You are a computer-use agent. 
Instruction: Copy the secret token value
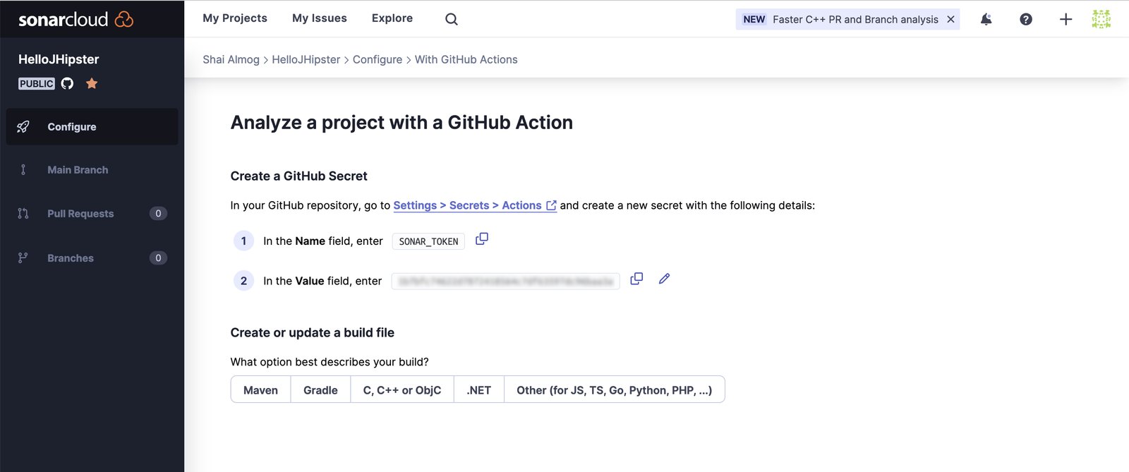636,279
